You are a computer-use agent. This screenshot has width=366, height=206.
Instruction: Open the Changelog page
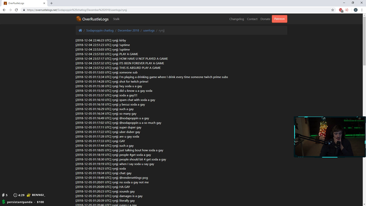(x=236, y=19)
